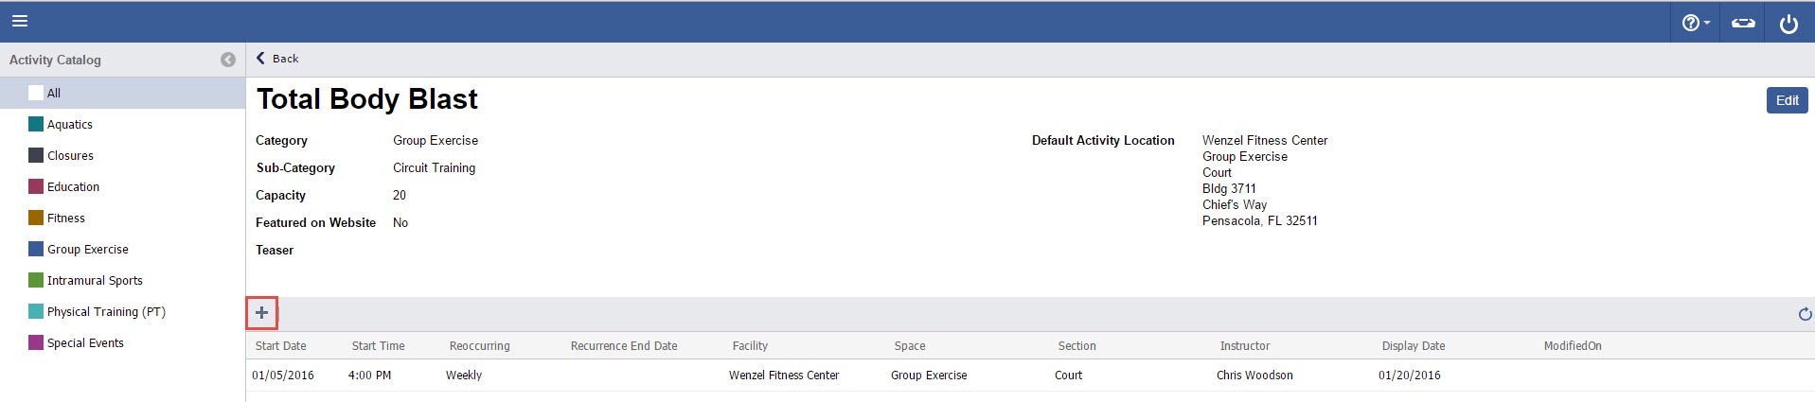This screenshot has height=402, width=1815.
Task: Collapse the Activity Catalog panel
Action: [x=228, y=60]
